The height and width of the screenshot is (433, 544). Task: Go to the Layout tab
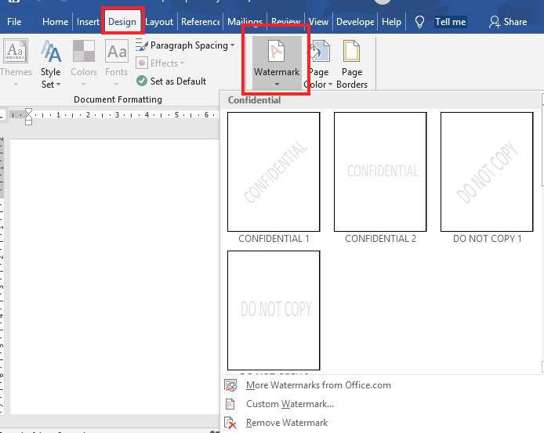tap(159, 21)
